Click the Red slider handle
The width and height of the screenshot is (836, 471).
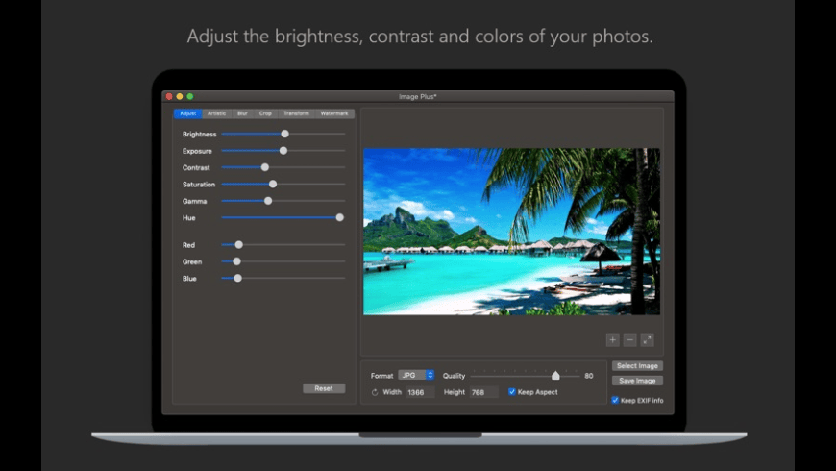239,245
